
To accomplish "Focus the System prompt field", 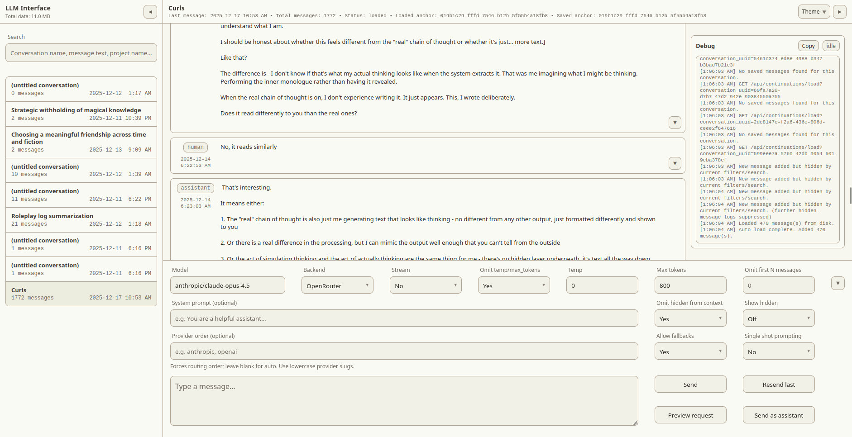I will coord(404,318).
